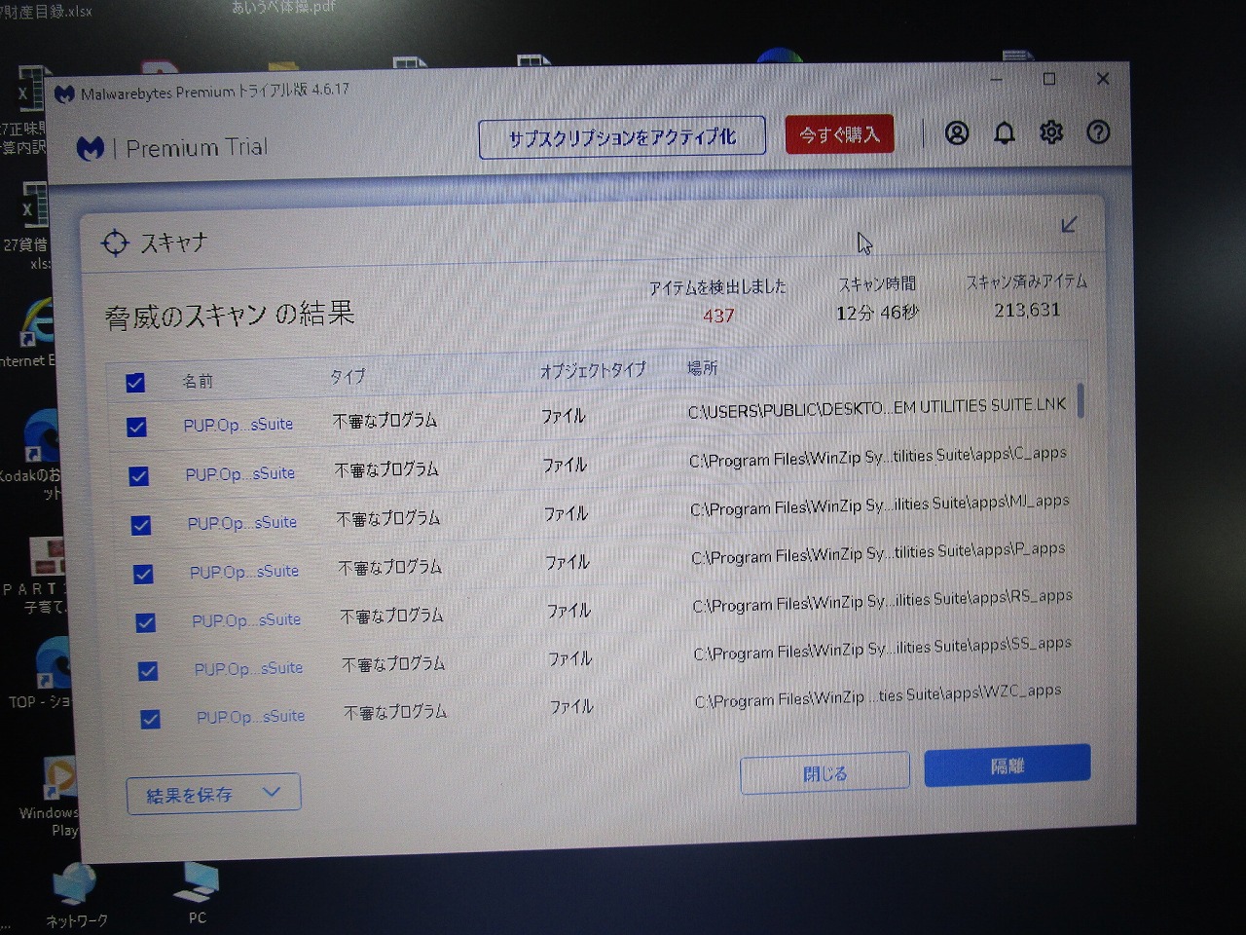Click the red 今すぐ購入 button
This screenshot has height=935, width=1246.
[839, 135]
